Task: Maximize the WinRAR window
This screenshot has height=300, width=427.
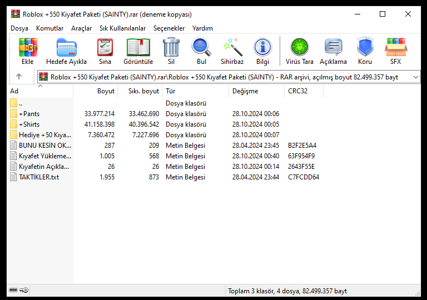Action: pos(383,14)
